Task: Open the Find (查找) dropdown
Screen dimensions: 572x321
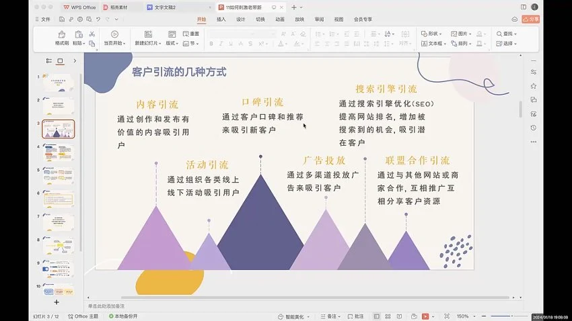Action: point(506,34)
